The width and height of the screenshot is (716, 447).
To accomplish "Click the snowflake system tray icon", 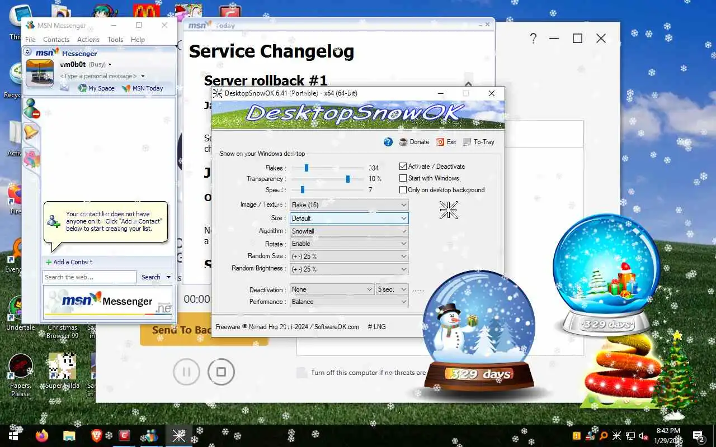I will point(616,436).
